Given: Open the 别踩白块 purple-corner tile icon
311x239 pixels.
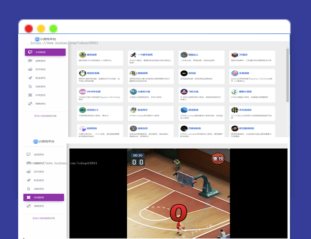Looking at the screenshot, I should tap(82, 129).
